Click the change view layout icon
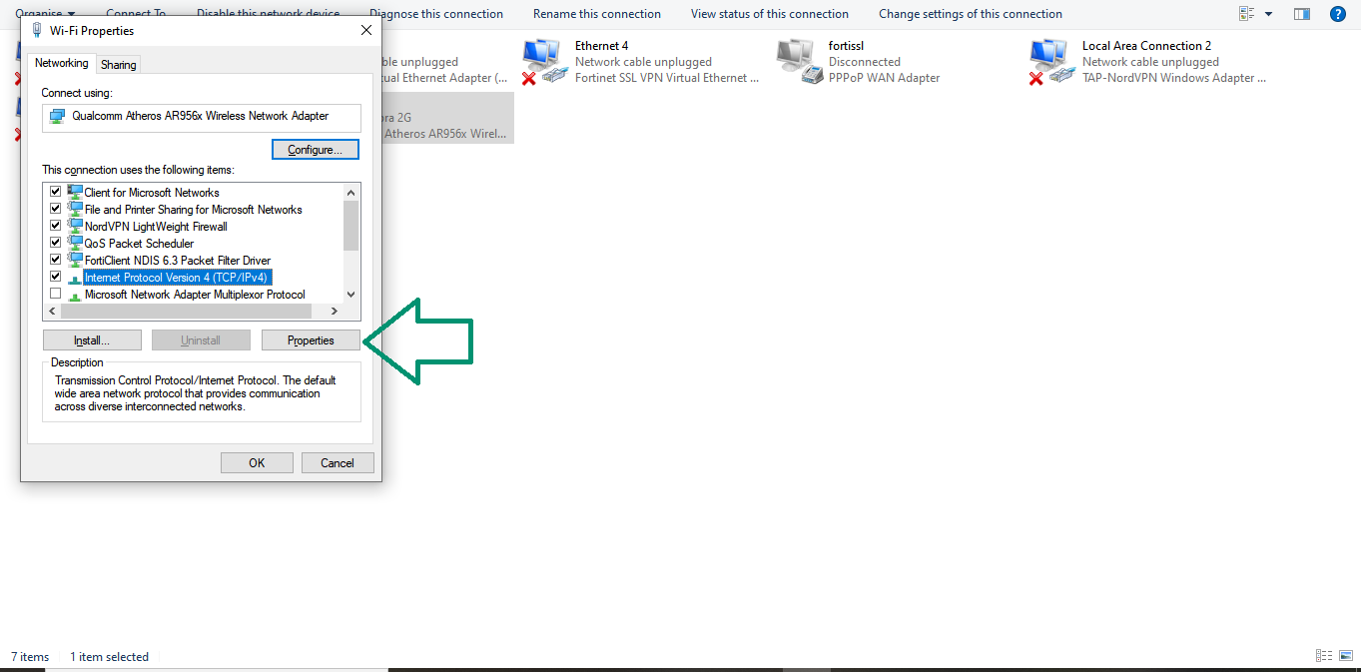This screenshot has width=1361, height=672. 1246,14
